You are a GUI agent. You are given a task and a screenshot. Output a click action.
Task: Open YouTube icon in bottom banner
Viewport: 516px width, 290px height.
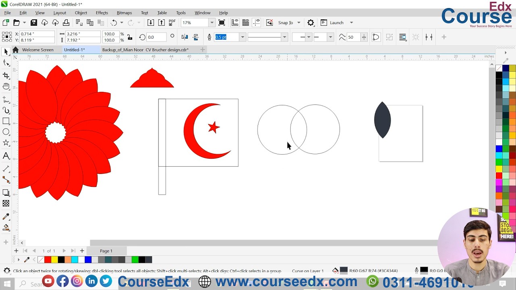coord(48,281)
